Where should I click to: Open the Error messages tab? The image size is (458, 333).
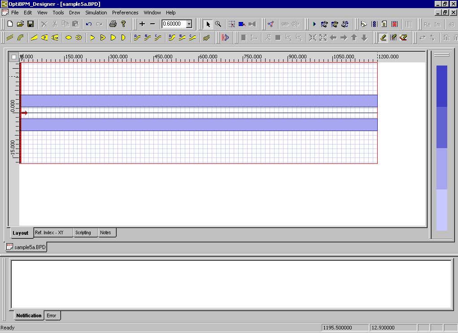coord(52,315)
